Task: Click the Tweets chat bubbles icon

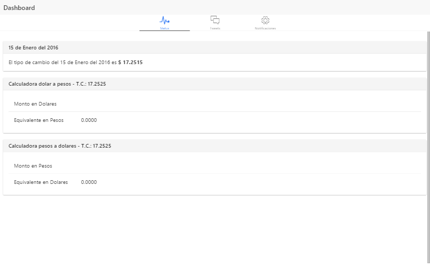Action: tap(215, 19)
